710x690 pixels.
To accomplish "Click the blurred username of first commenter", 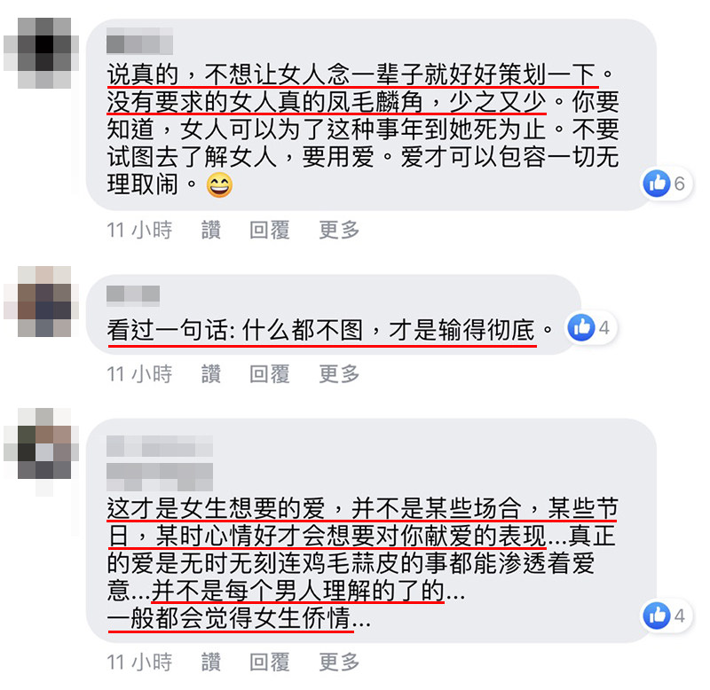I will click(x=139, y=41).
